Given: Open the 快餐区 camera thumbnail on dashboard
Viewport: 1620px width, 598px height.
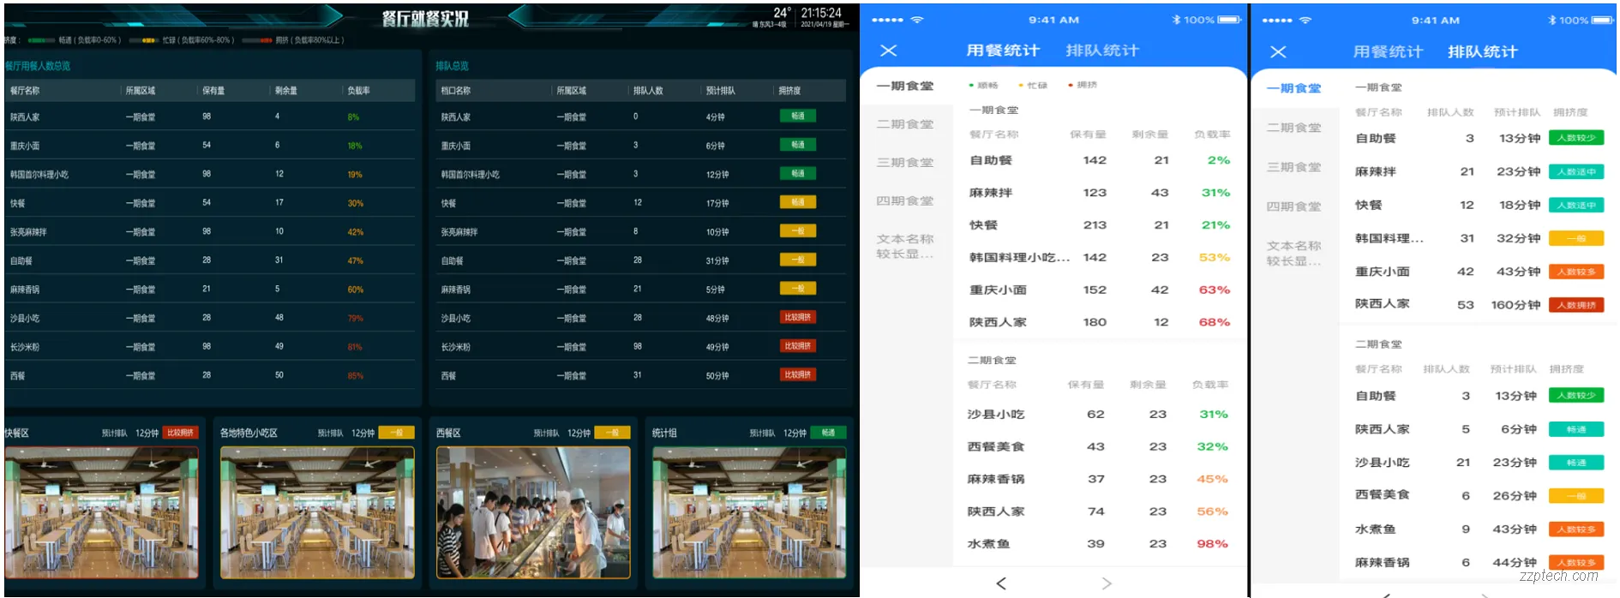Looking at the screenshot, I should click(x=101, y=512).
